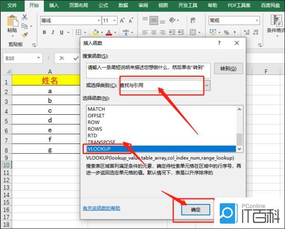Expand the paste options arrow
Screen dimensions: 285x229
[x=13, y=36]
